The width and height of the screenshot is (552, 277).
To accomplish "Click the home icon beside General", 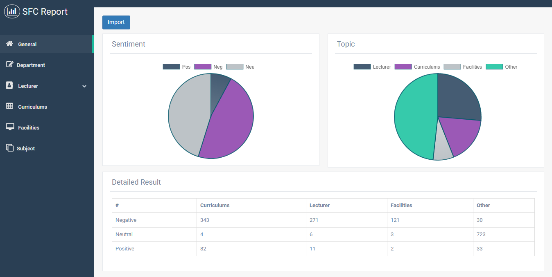I will tap(10, 44).
